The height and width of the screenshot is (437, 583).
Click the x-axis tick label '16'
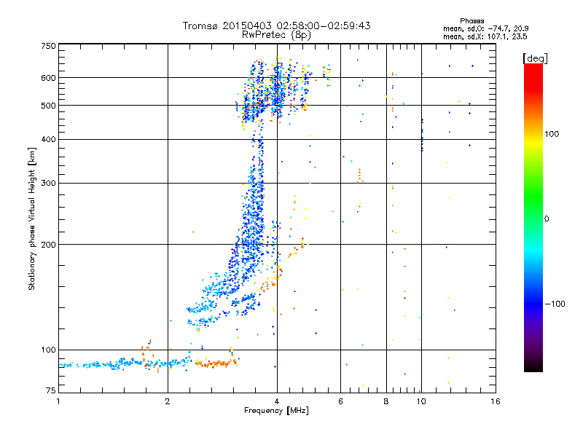(x=496, y=401)
